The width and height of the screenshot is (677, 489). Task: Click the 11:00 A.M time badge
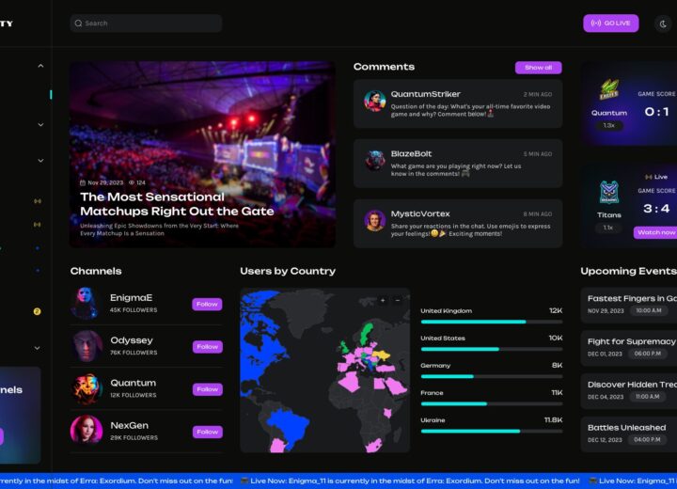tap(647, 397)
